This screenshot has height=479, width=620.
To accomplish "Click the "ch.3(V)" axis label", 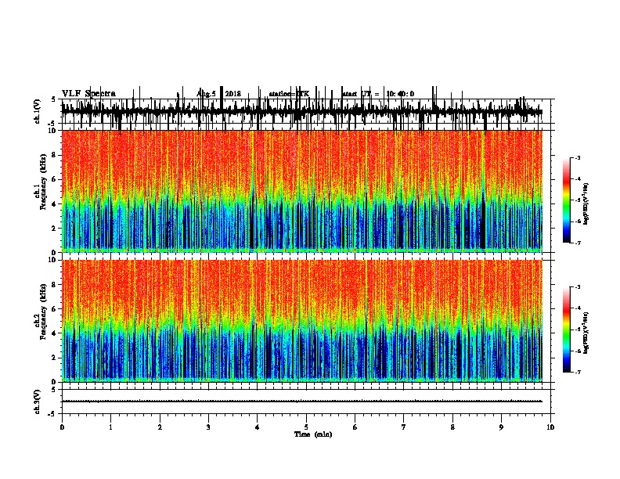I will click(x=38, y=402).
